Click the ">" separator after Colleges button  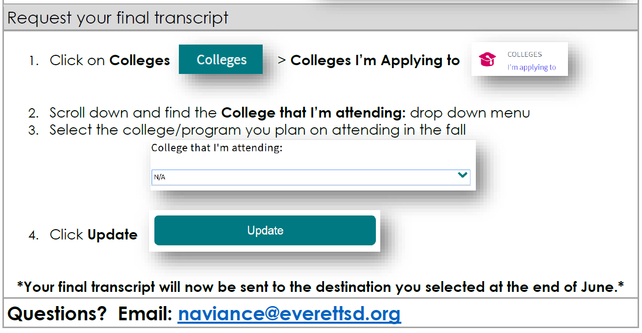[281, 60]
